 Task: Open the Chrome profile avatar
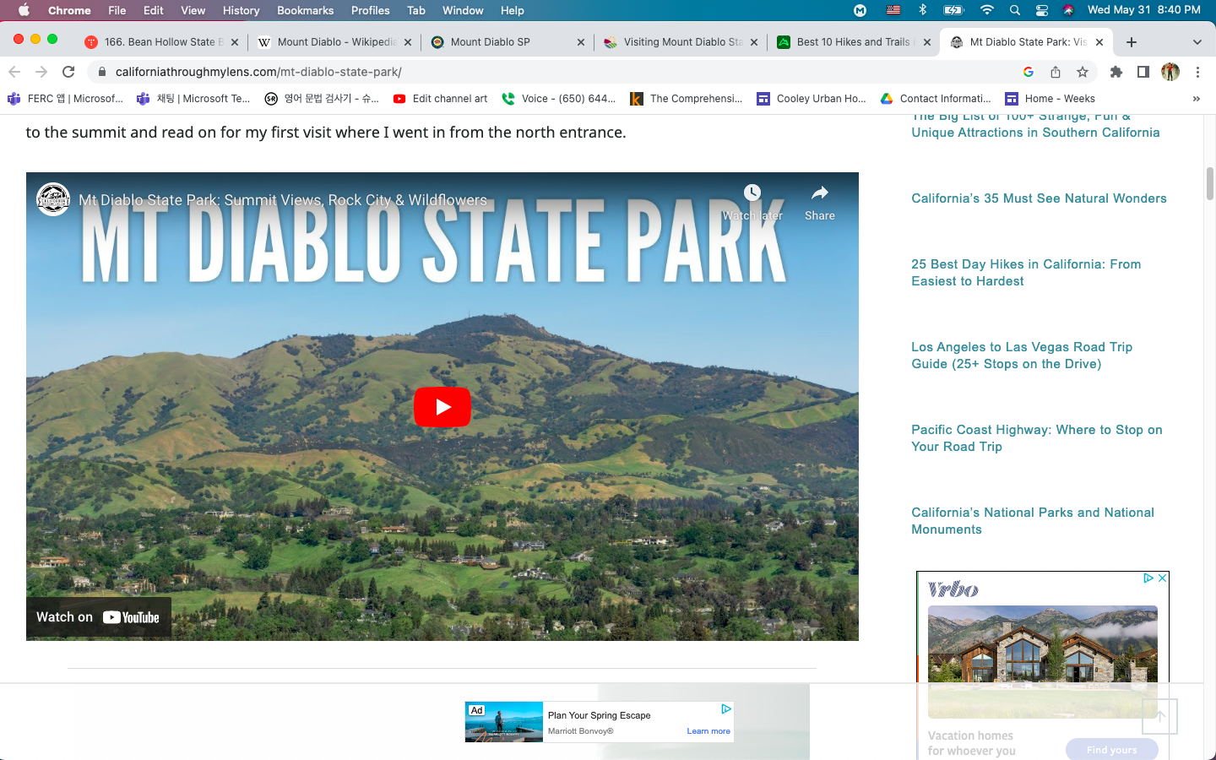click(1170, 72)
